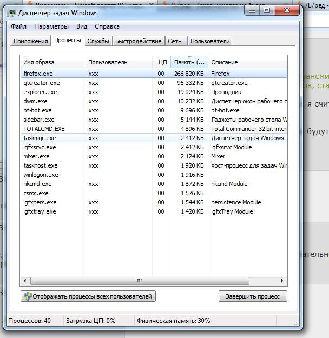This screenshot has width=329, height=338.
Task: Open the Пользователи tab
Action: coord(210,41)
